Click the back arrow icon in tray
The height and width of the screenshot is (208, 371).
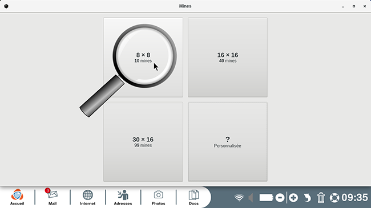pos(307,198)
